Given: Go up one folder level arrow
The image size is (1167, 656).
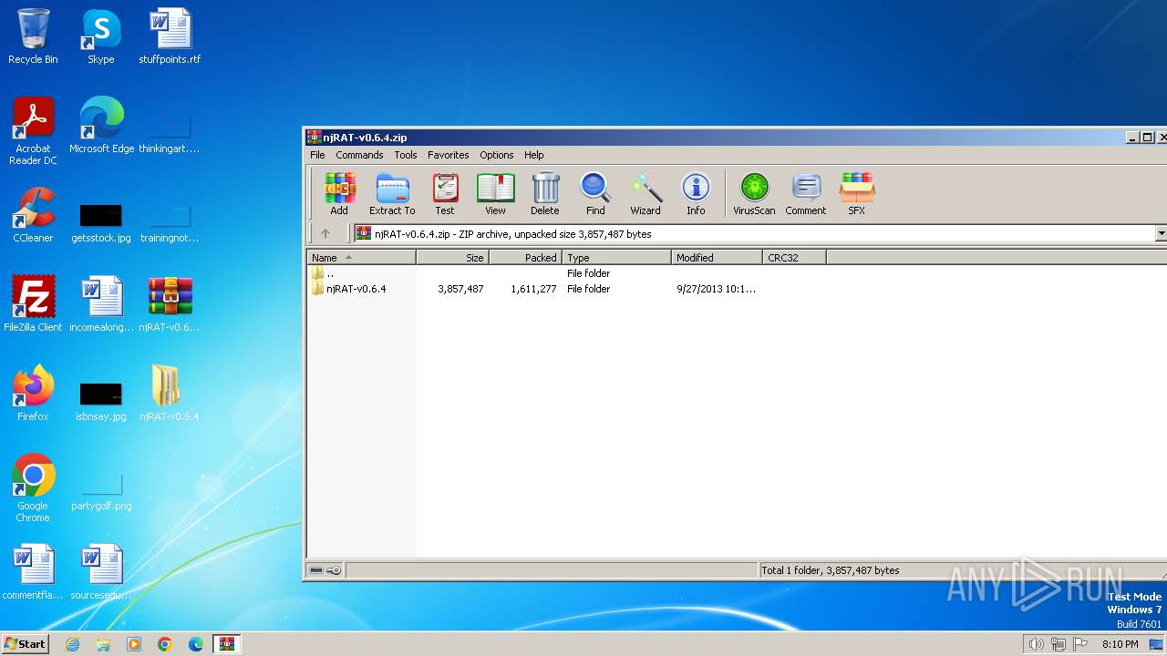Looking at the screenshot, I should pos(325,234).
